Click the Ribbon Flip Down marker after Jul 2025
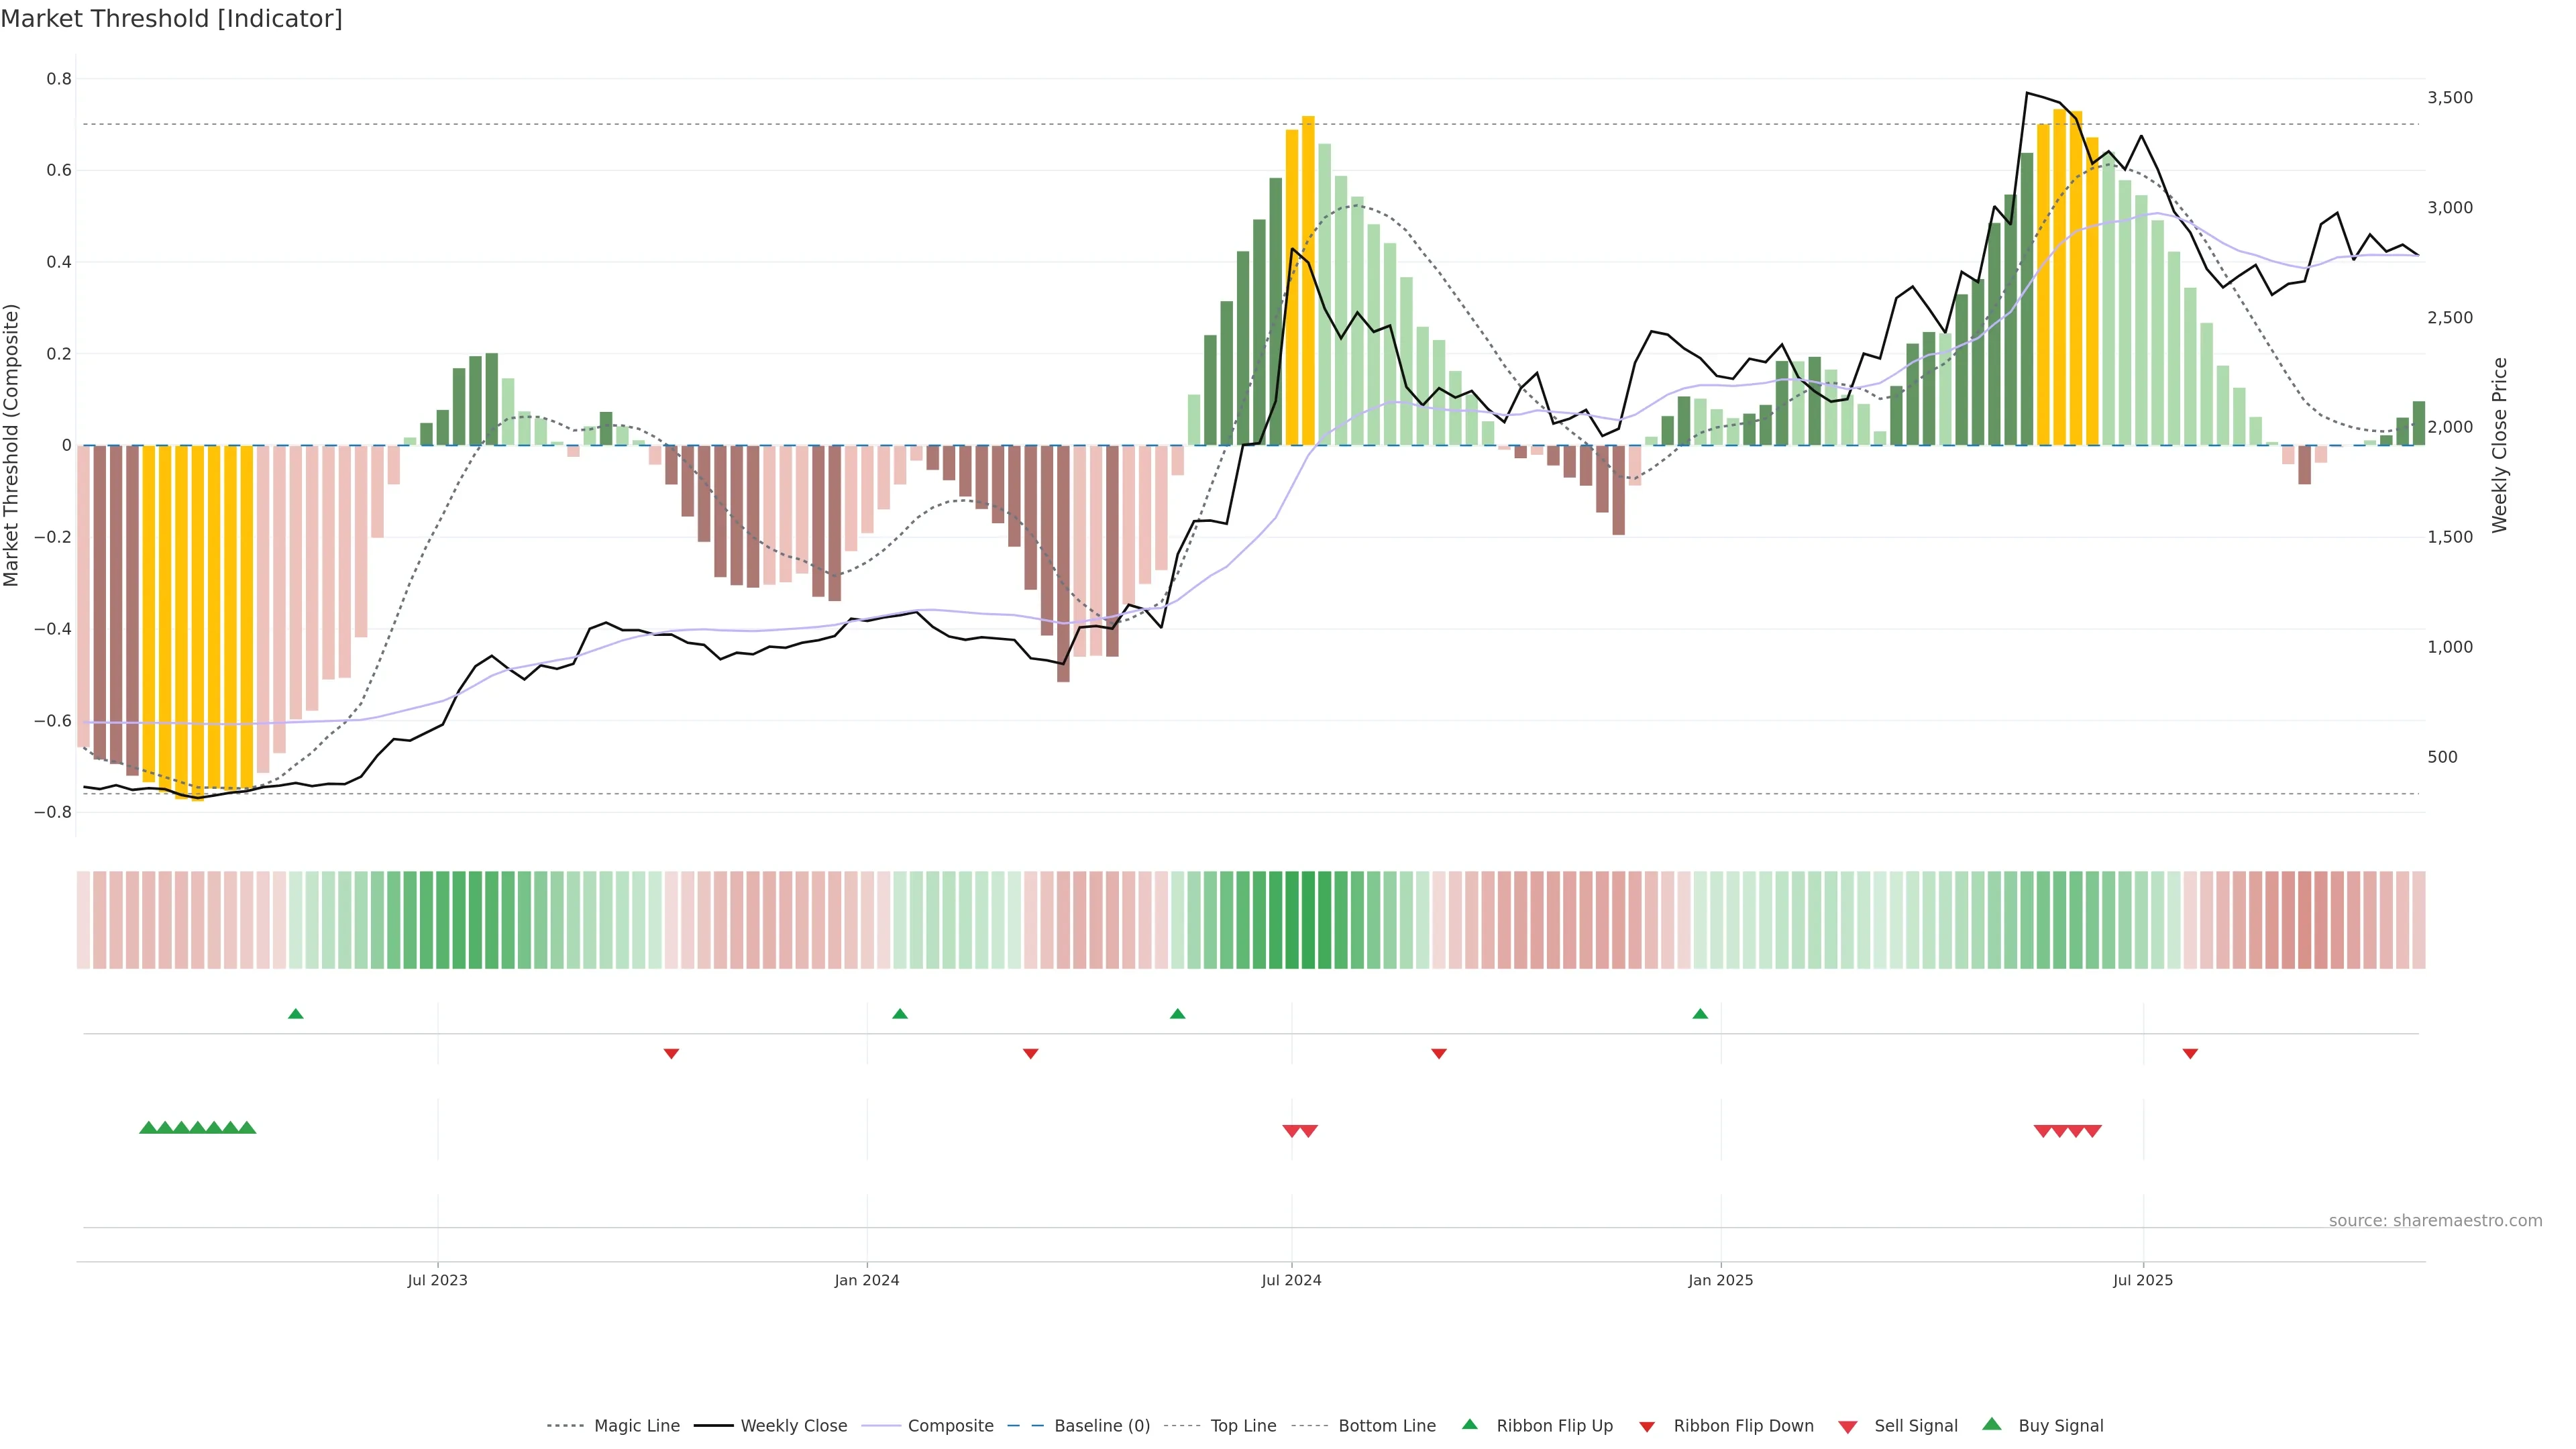The height and width of the screenshot is (1449, 2576). tap(2190, 1053)
